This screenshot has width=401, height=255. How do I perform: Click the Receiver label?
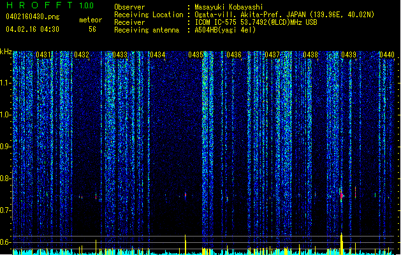click(129, 22)
